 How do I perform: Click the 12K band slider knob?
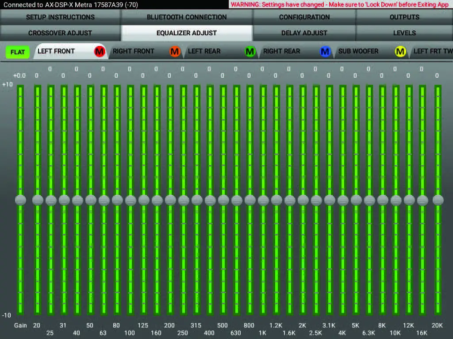point(409,200)
